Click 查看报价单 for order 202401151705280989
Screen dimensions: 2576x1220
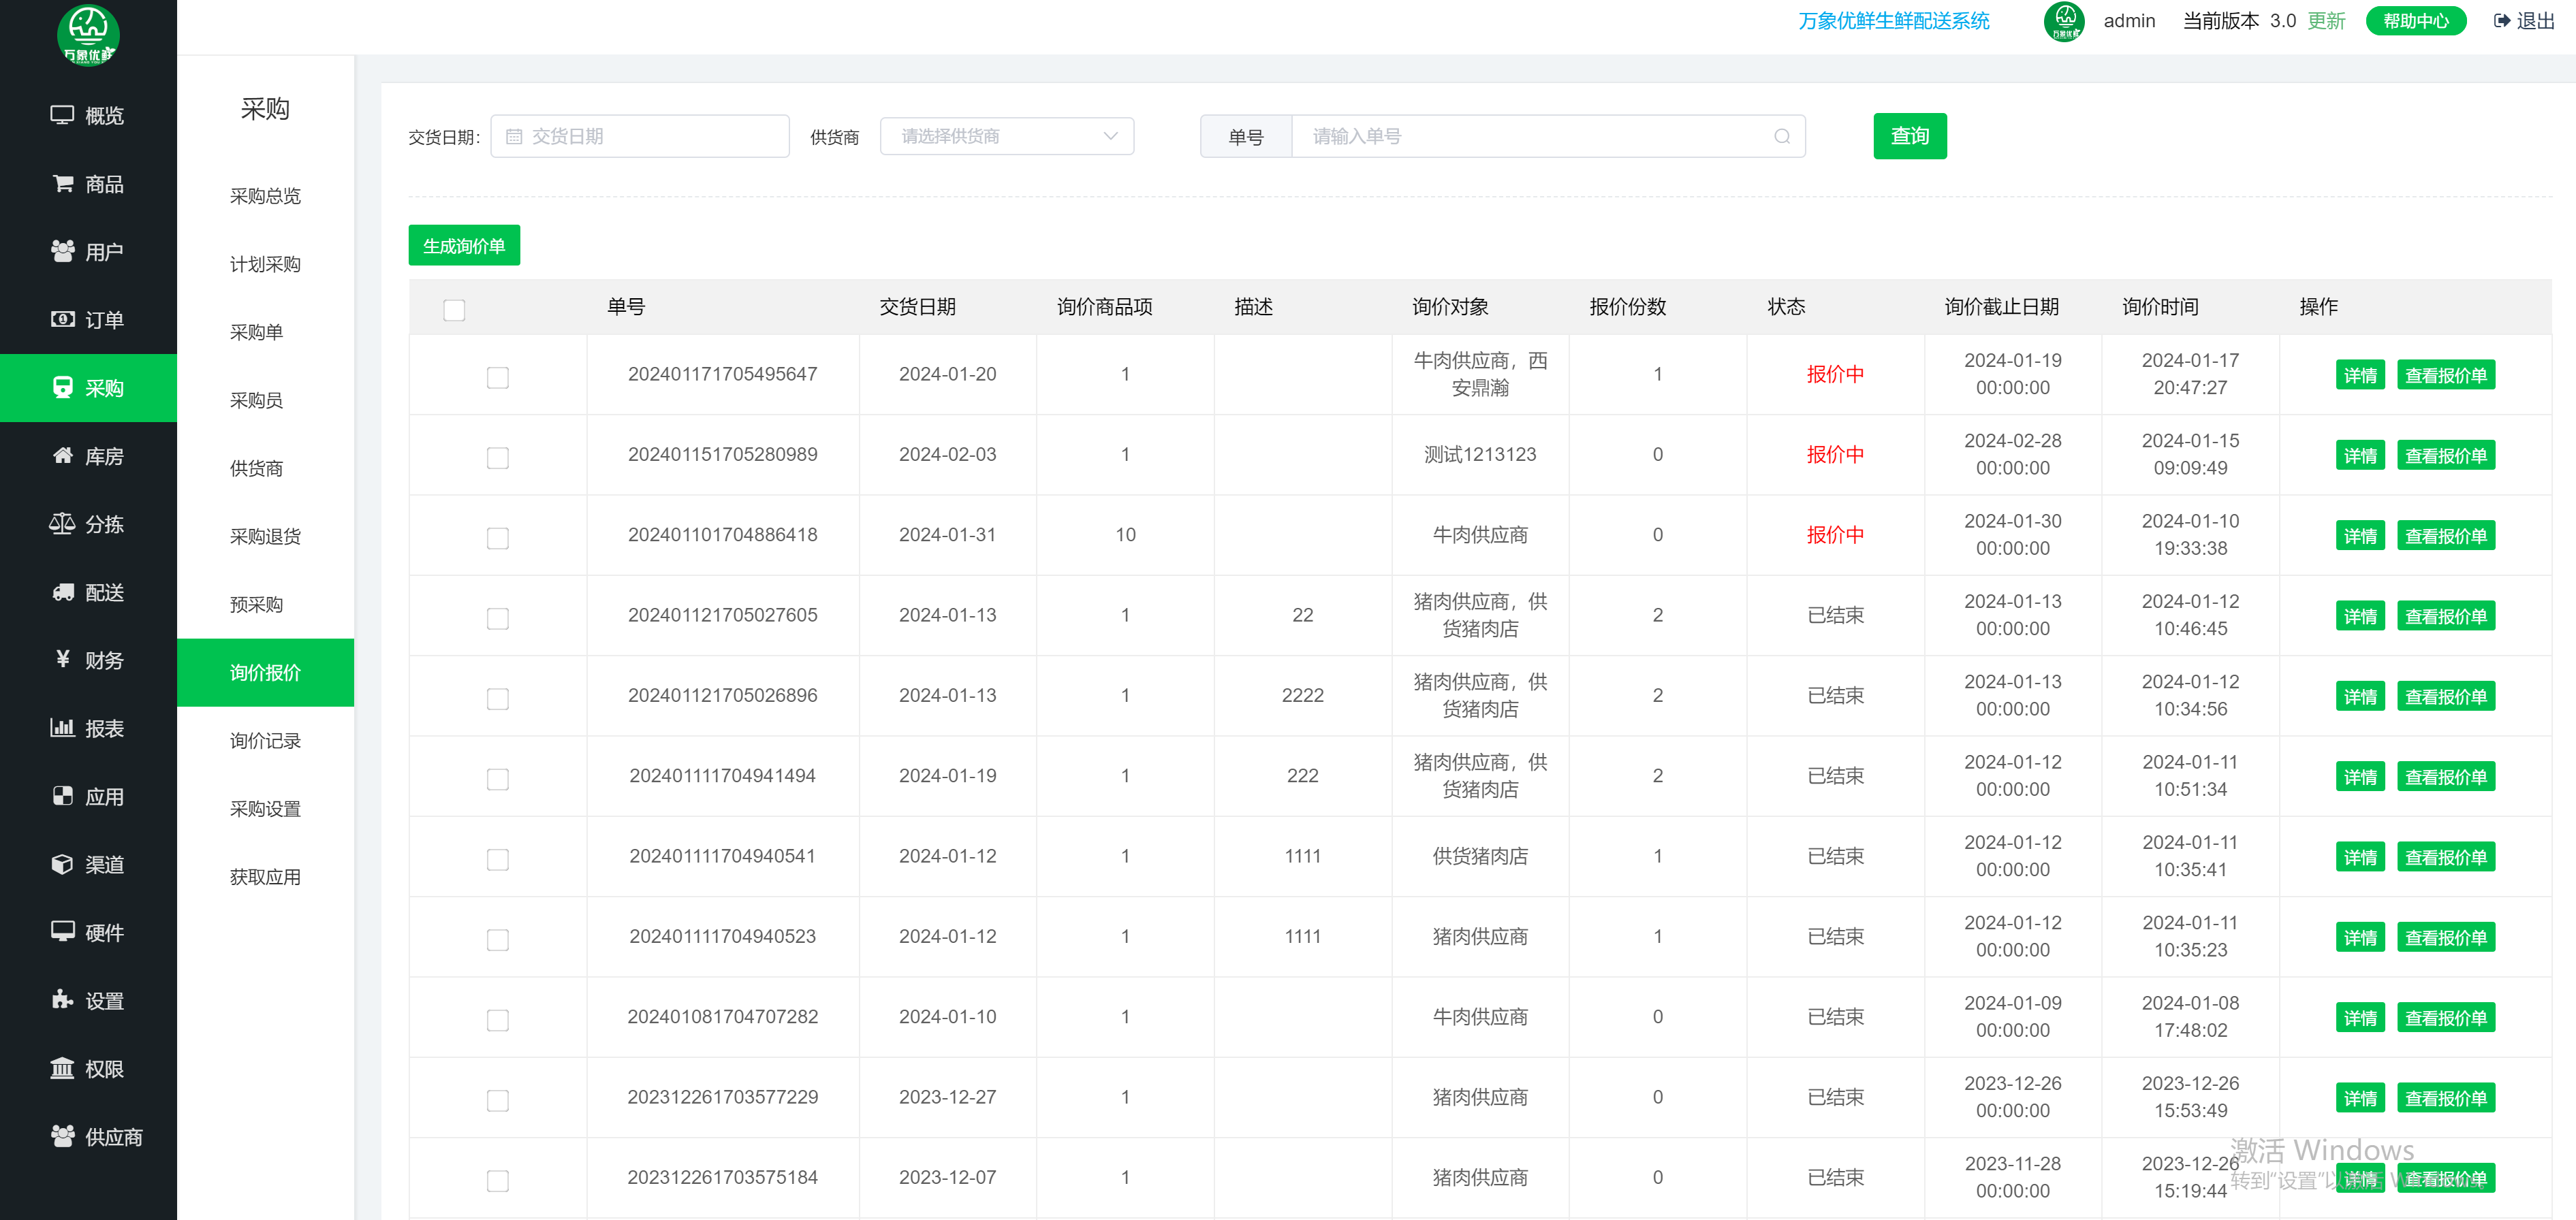pos(2445,455)
